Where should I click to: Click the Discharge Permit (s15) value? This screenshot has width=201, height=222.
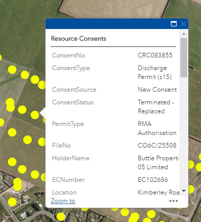(154, 72)
